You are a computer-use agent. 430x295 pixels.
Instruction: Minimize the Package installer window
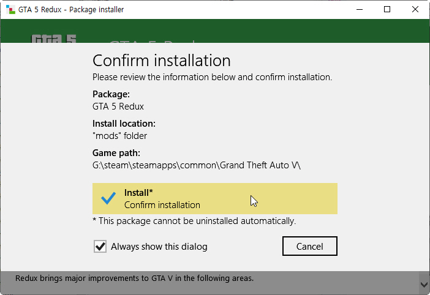pos(360,10)
